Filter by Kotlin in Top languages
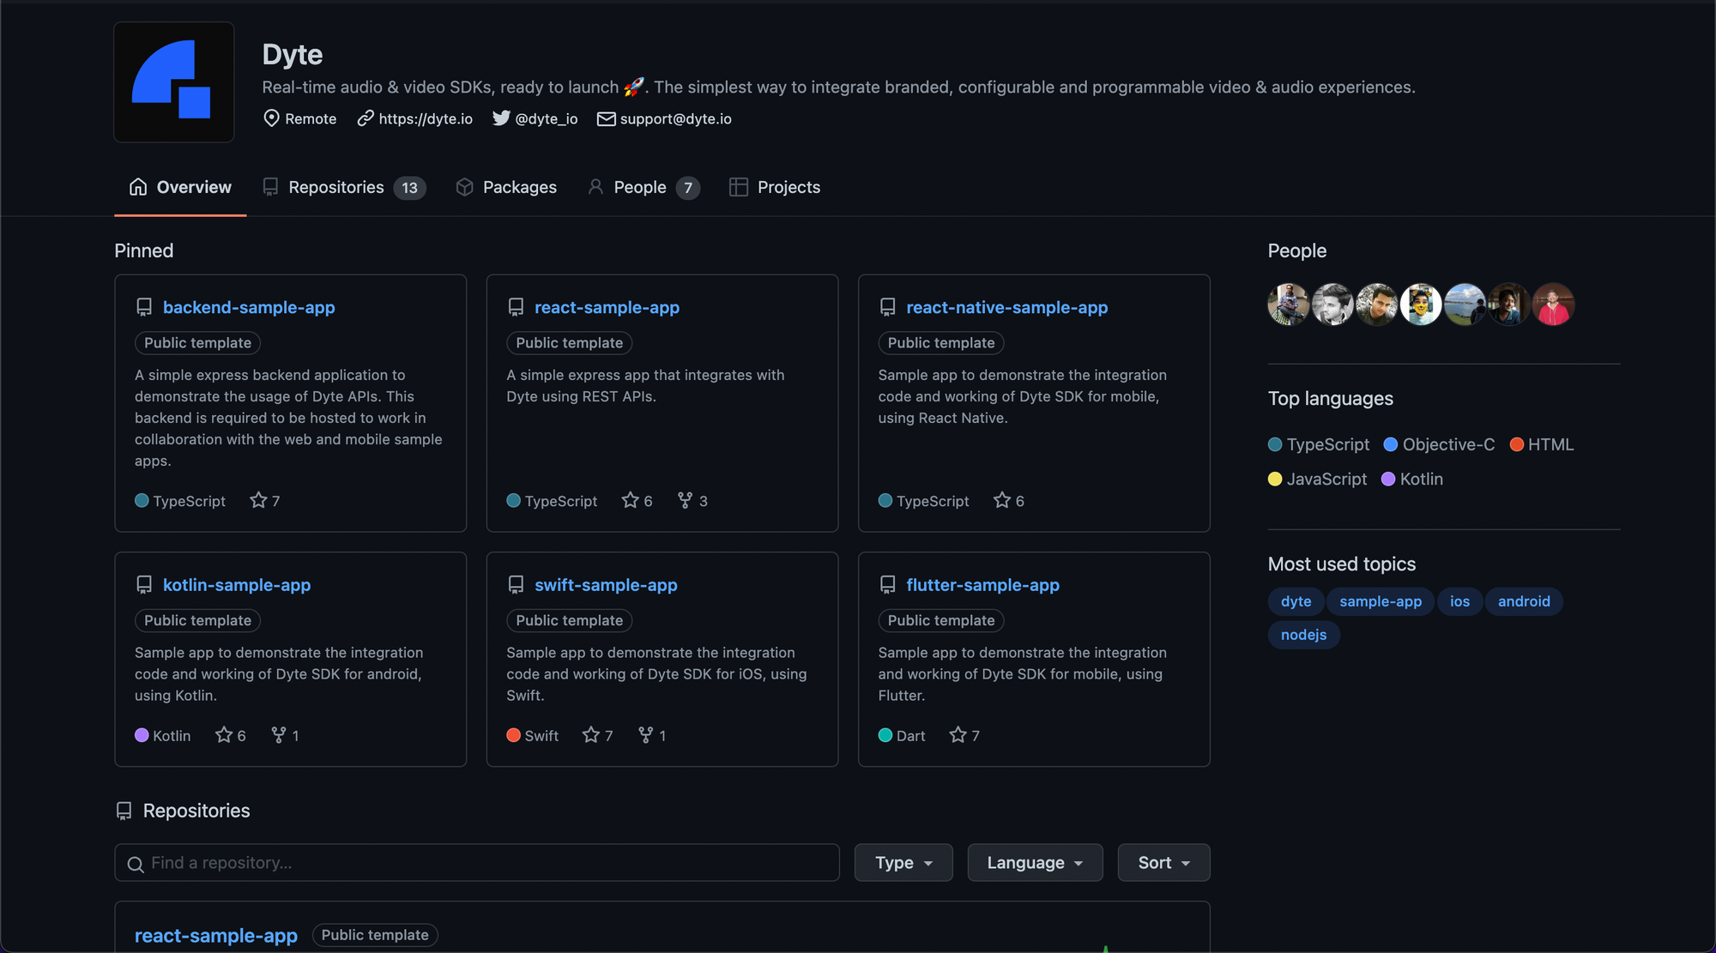This screenshot has height=953, width=1716. point(1412,479)
